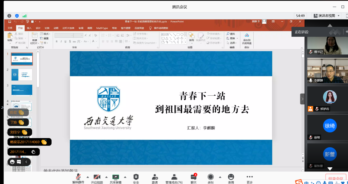Open the 聊天 chat with 4 unread
This screenshot has width=348, height=184.
point(194,177)
